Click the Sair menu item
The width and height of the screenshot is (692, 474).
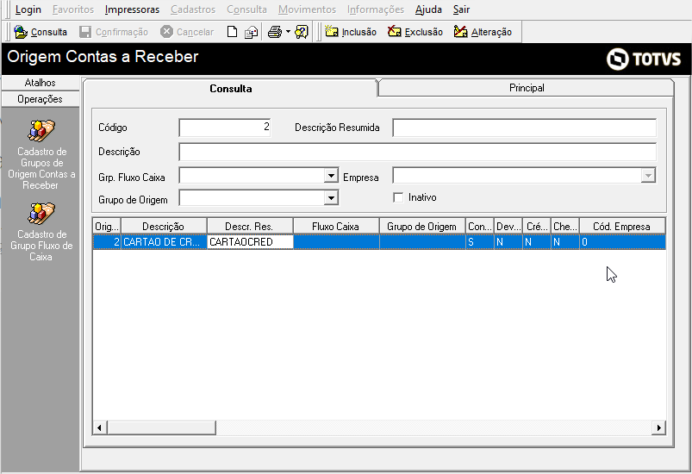click(461, 9)
